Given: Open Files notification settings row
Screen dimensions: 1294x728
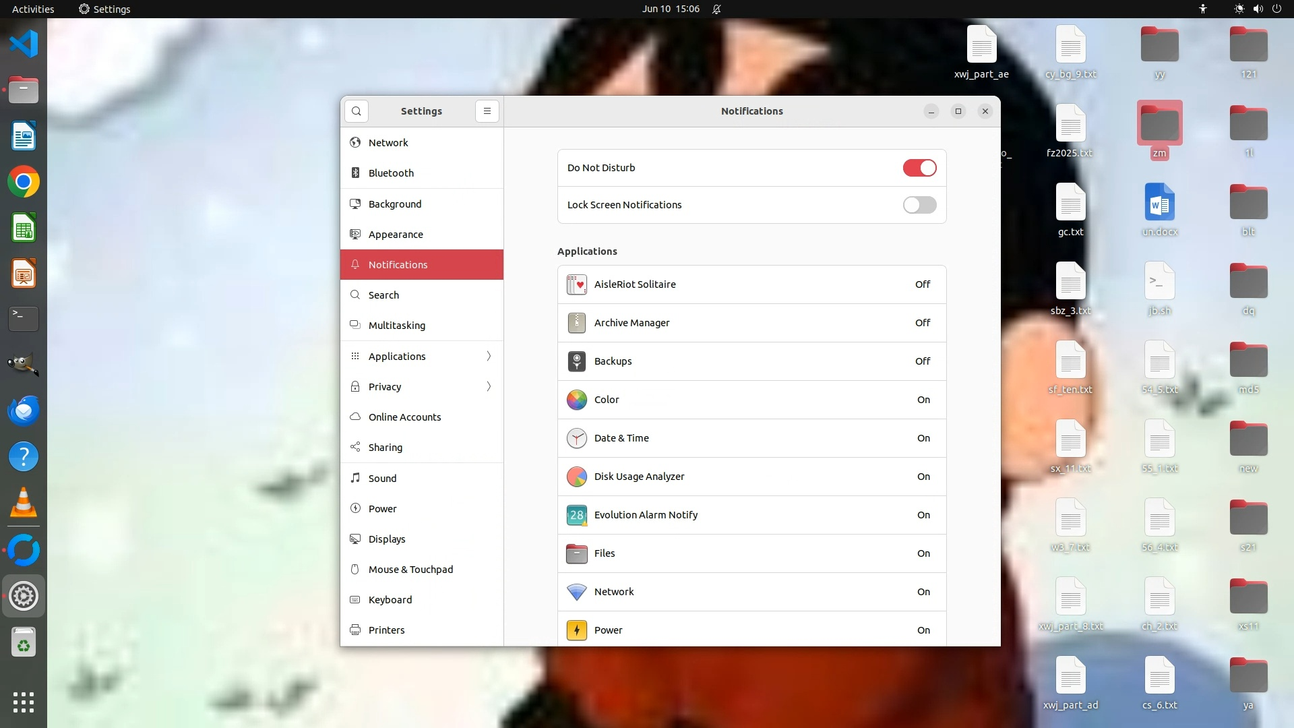Looking at the screenshot, I should [751, 553].
